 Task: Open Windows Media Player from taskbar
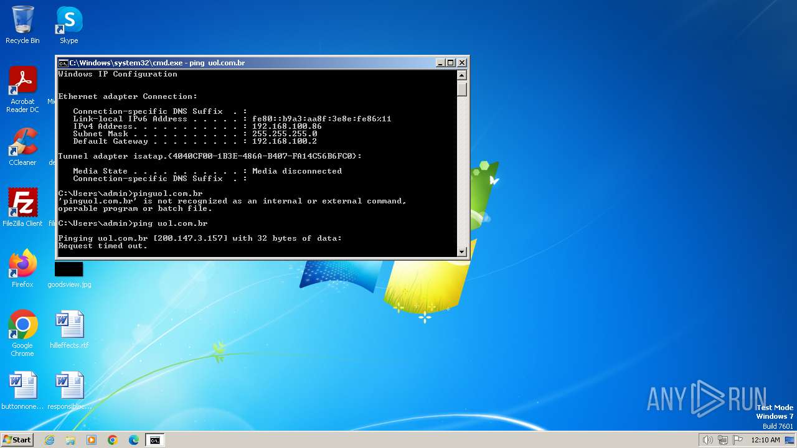pyautogui.click(x=92, y=440)
